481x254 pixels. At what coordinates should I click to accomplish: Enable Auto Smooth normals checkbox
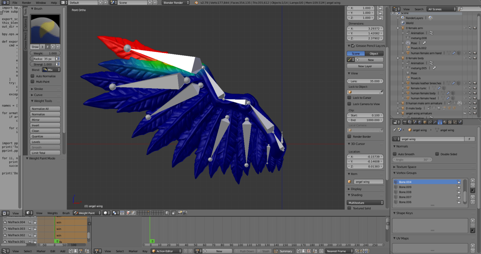pos(395,154)
